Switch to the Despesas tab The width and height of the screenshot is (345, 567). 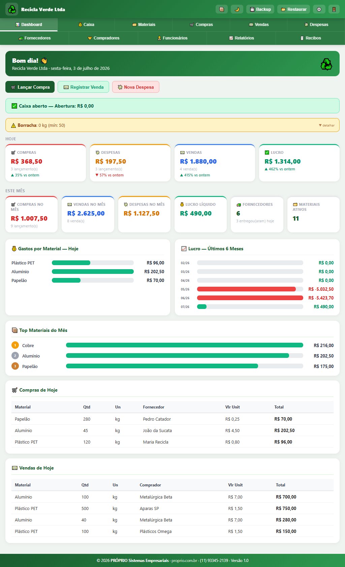(x=316, y=25)
